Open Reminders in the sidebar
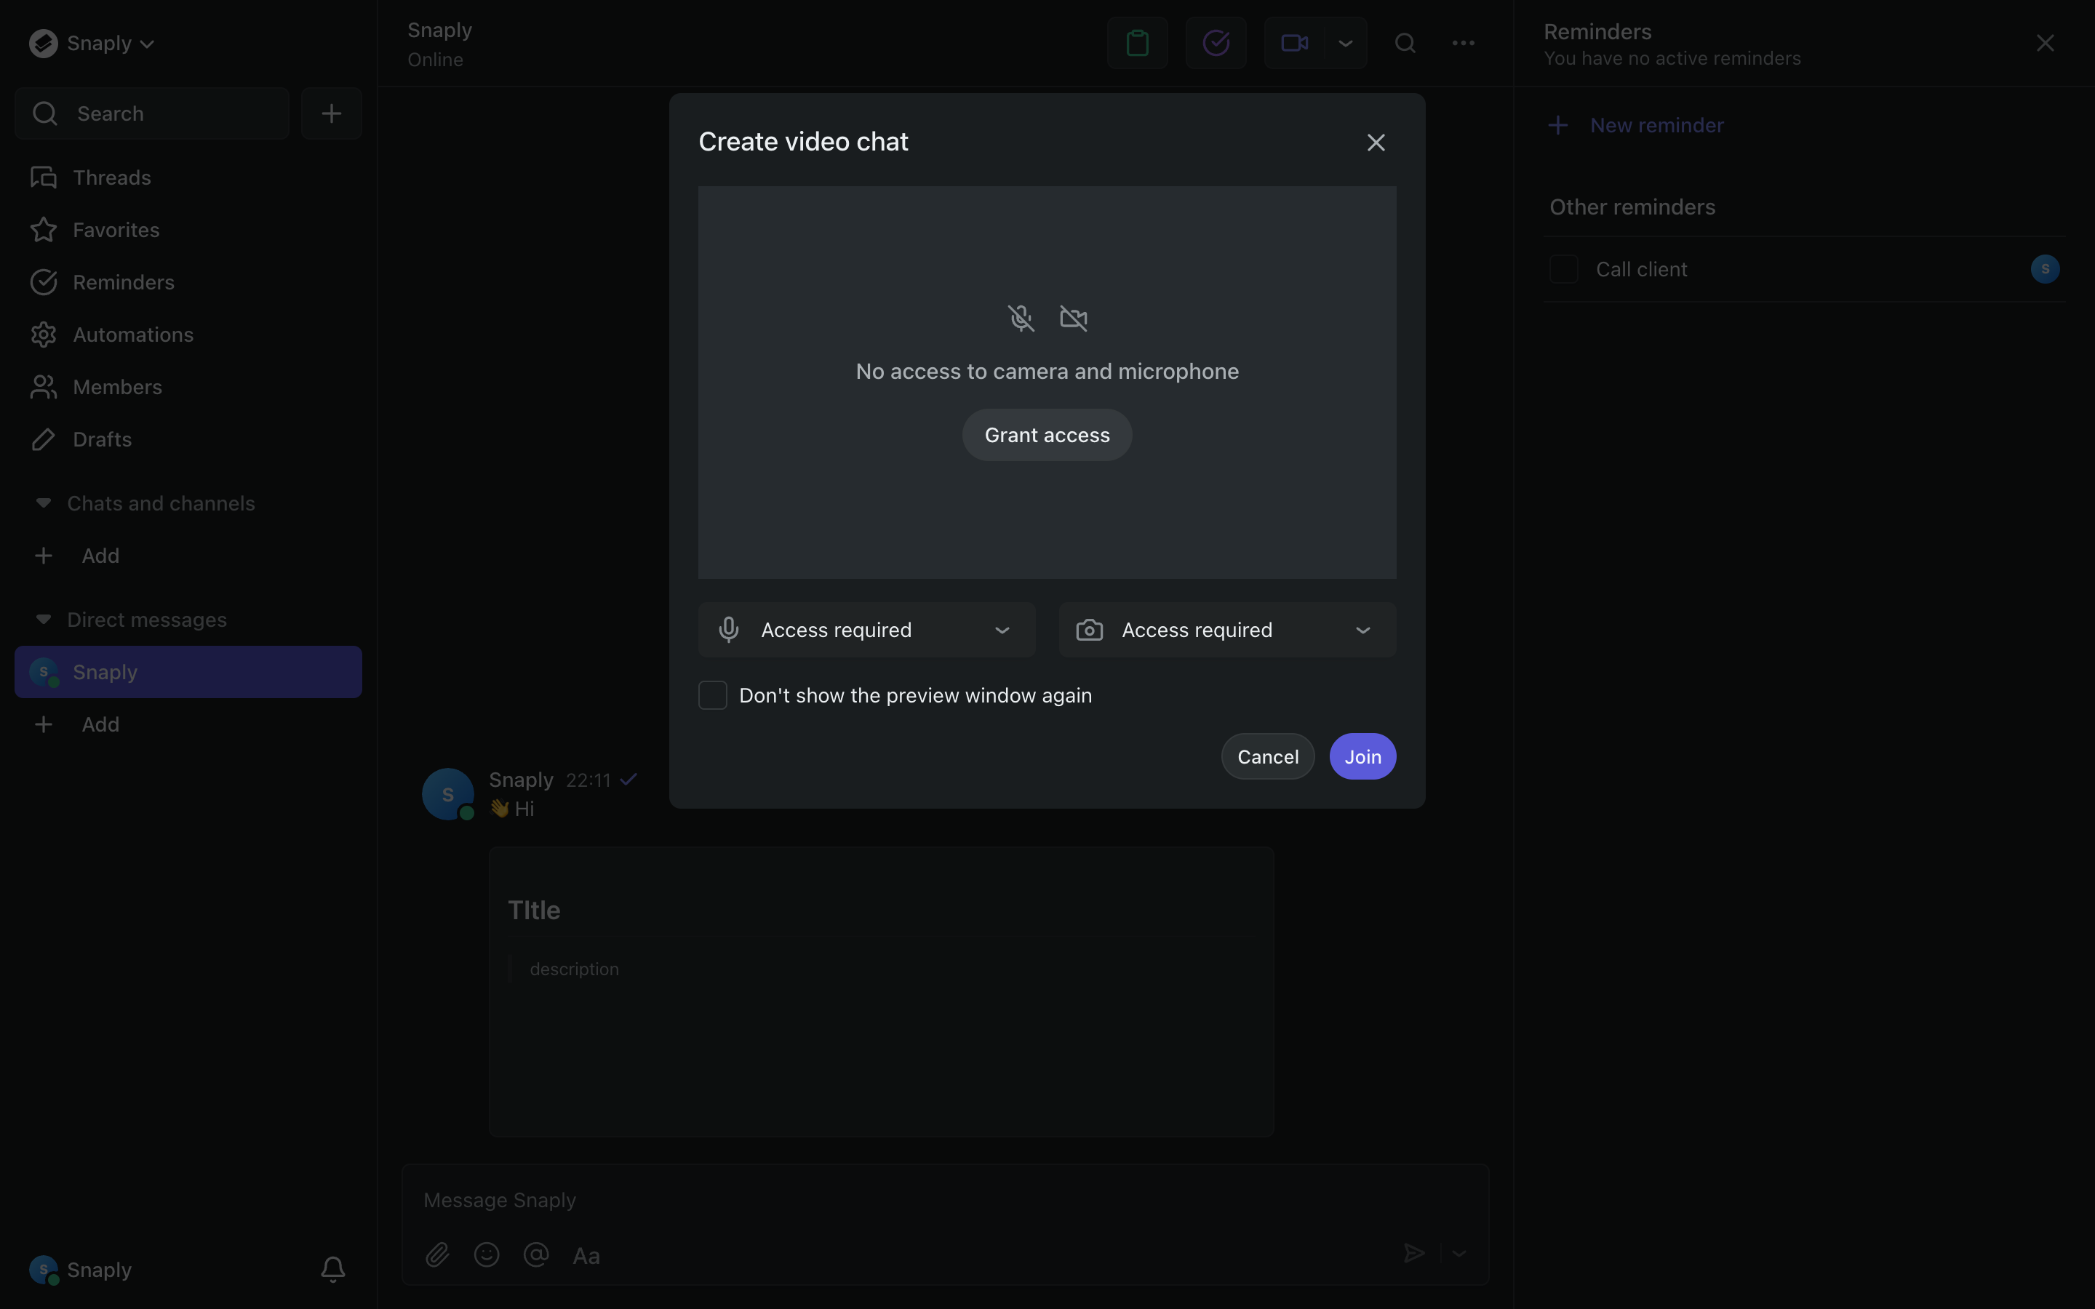 click(188, 282)
